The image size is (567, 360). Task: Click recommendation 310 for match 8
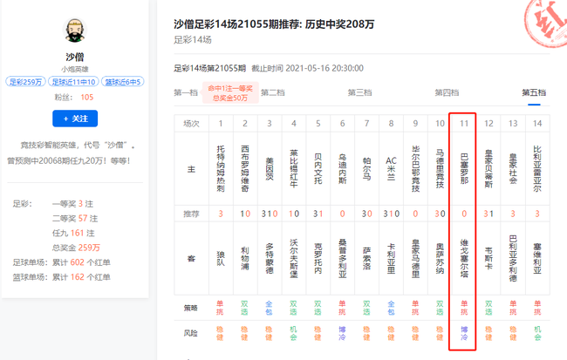392,214
